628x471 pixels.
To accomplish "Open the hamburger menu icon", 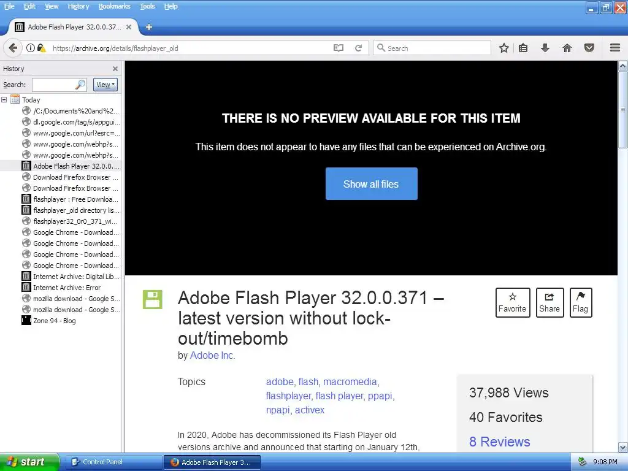I will [615, 48].
